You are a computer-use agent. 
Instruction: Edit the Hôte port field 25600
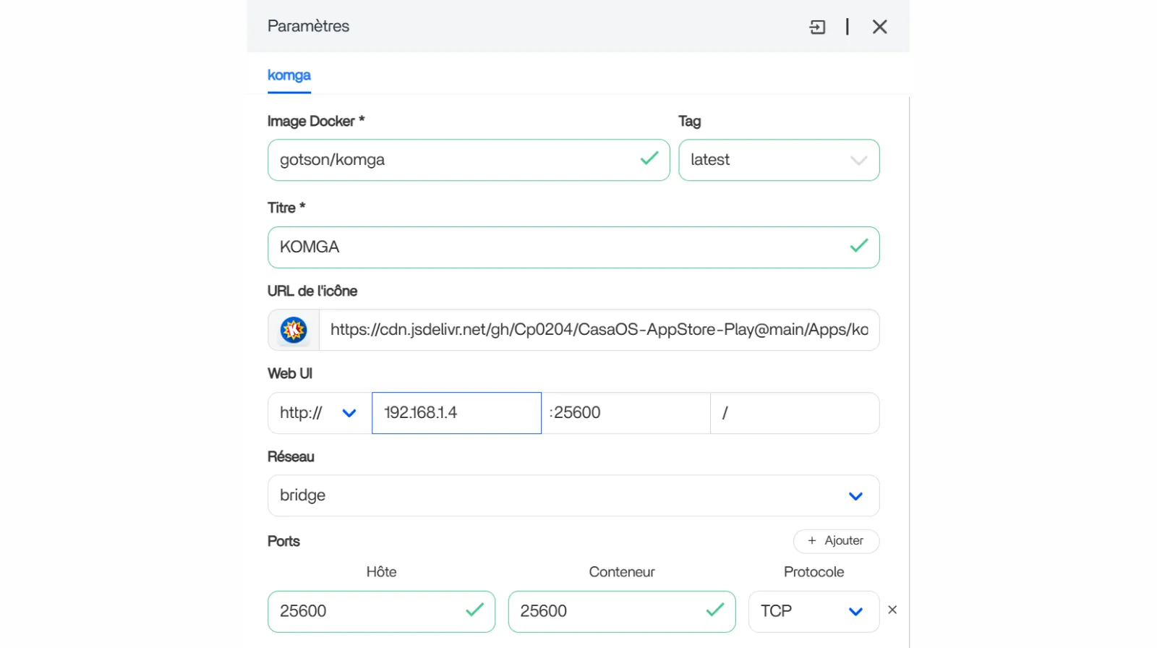pyautogui.click(x=369, y=611)
